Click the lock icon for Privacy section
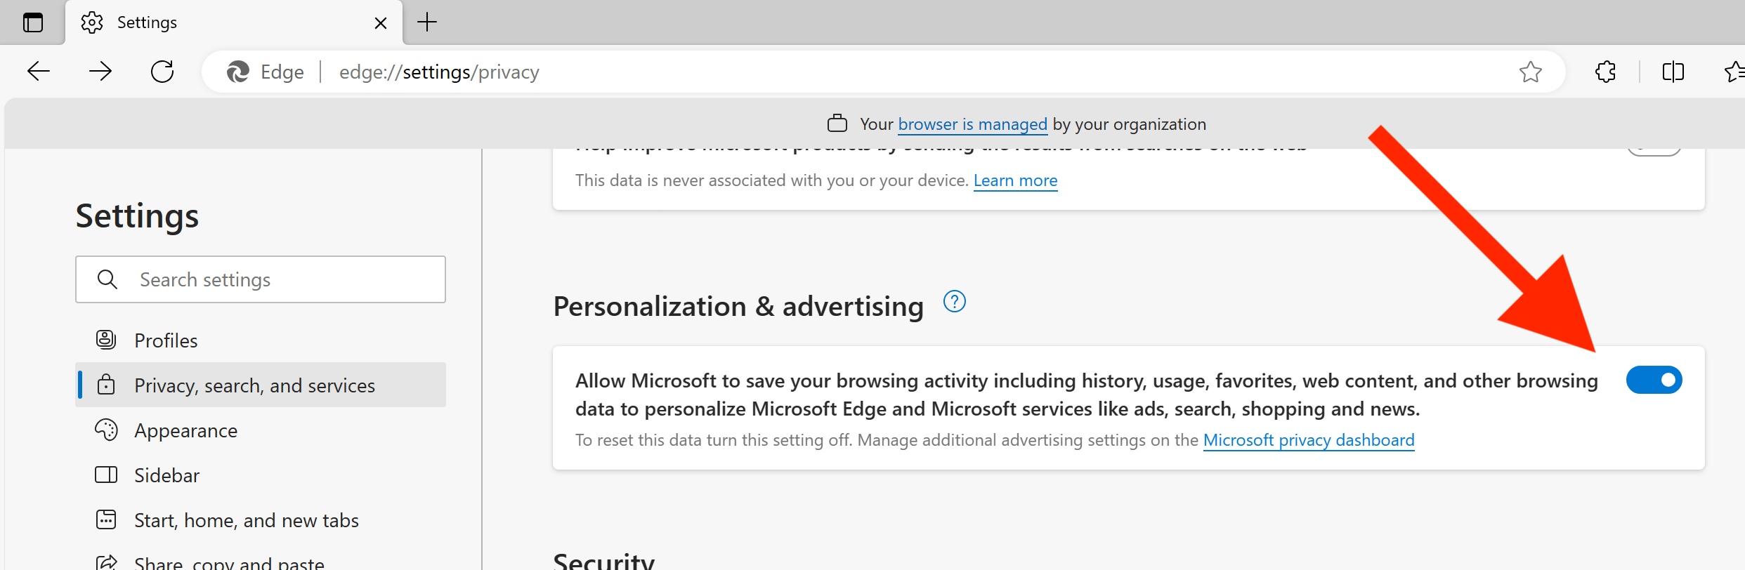 [x=106, y=385]
